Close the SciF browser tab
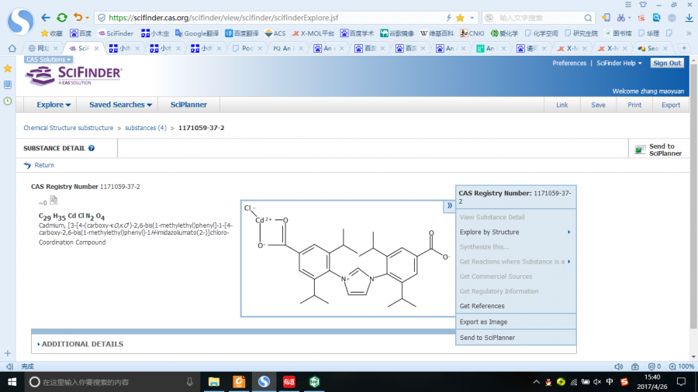This screenshot has height=392, width=698. [97, 48]
